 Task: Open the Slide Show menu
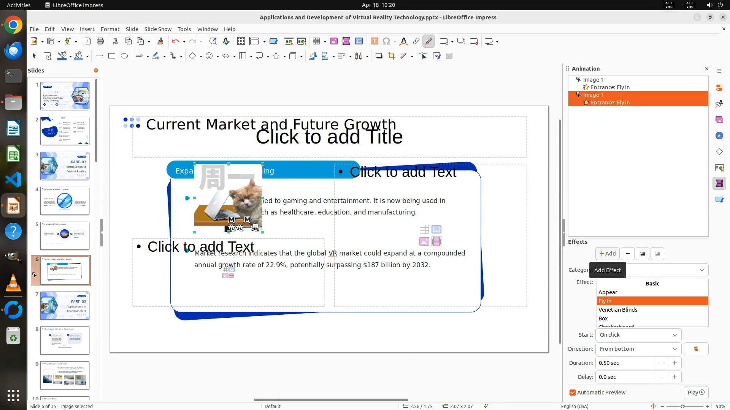click(158, 29)
